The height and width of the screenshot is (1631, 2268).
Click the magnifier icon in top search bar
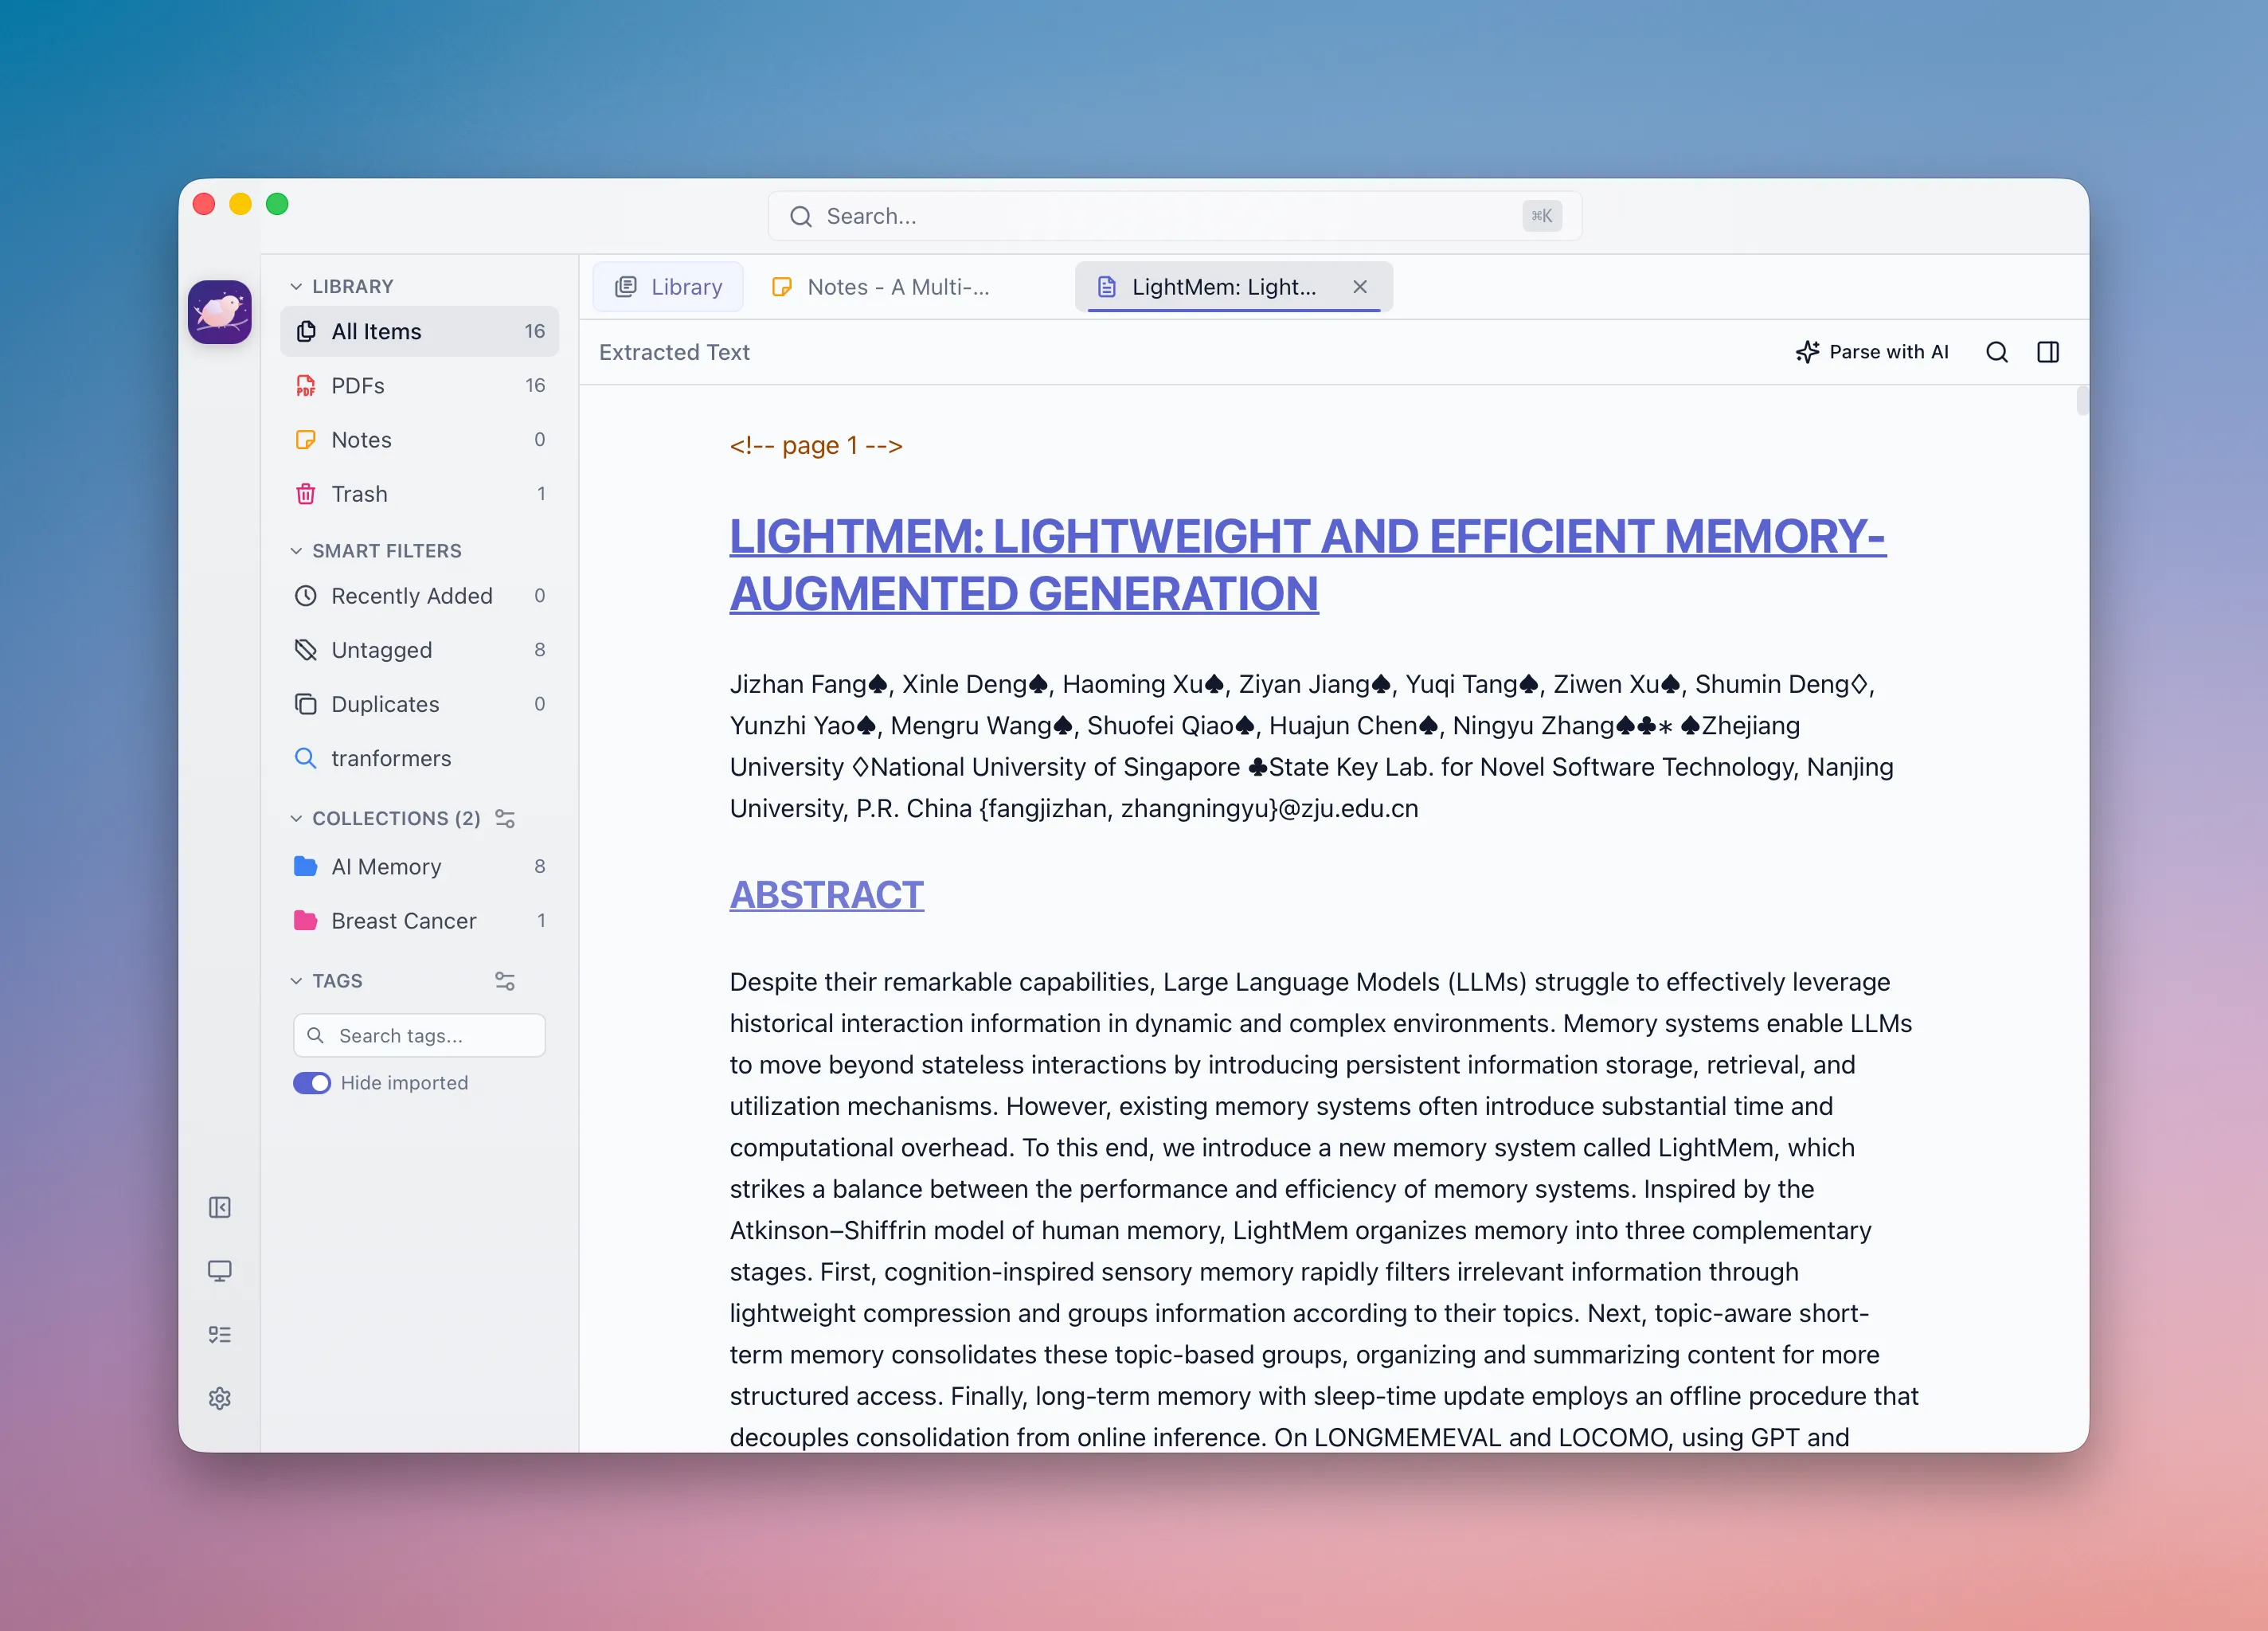tap(801, 216)
